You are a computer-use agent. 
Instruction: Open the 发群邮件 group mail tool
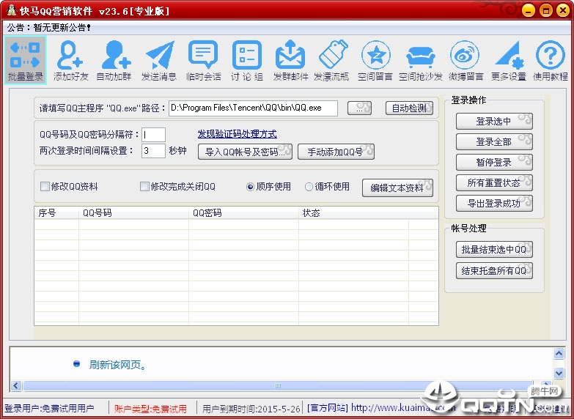click(x=290, y=60)
